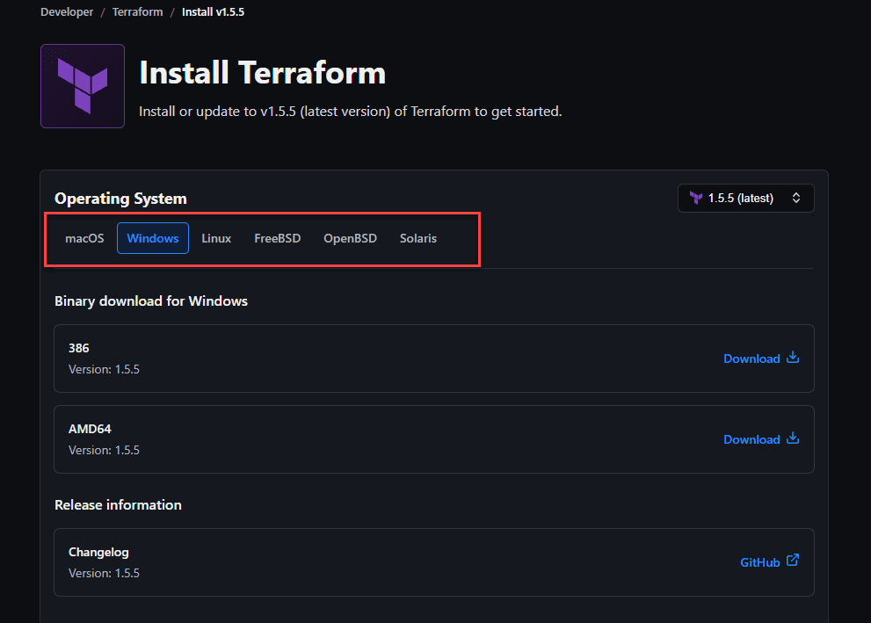Click Download link for AMD64 version
The width and height of the screenshot is (871, 623).
coord(751,439)
